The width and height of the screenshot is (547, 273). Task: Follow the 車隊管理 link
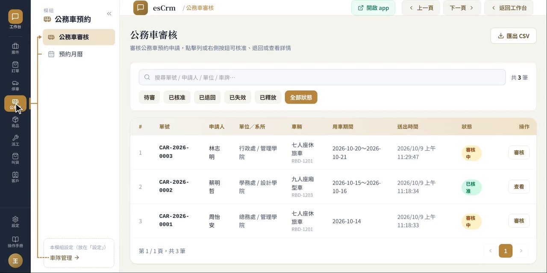pos(65,258)
